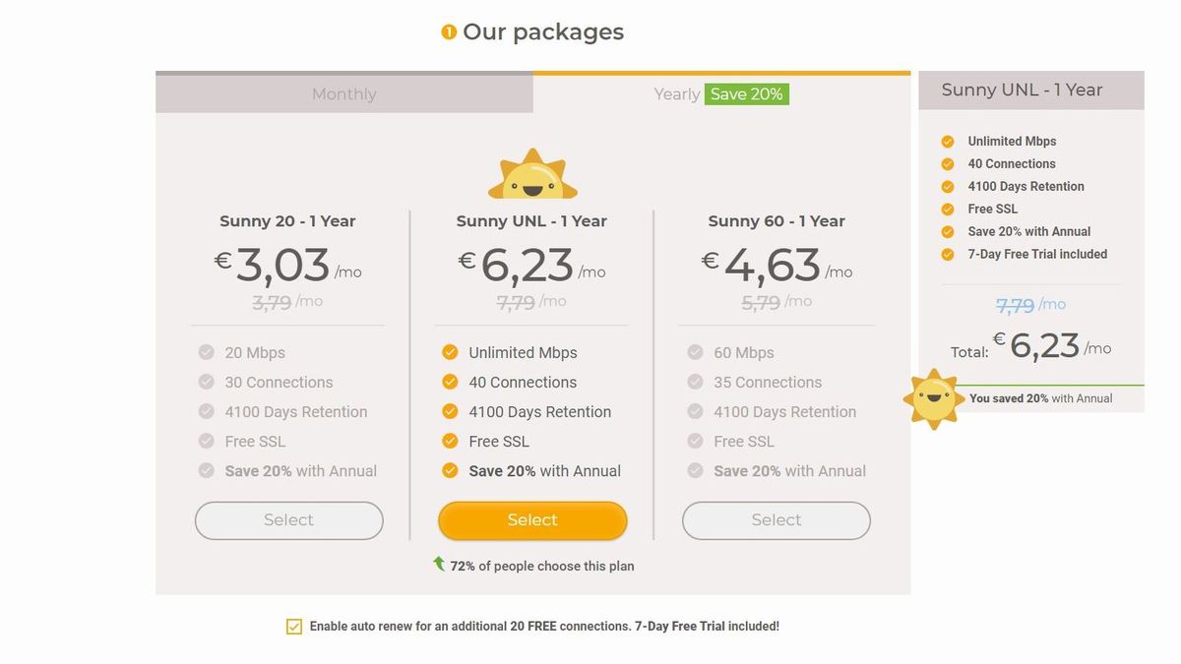Enable auto renew for 20 FREE connections
The width and height of the screenshot is (1181, 664).
293,626
